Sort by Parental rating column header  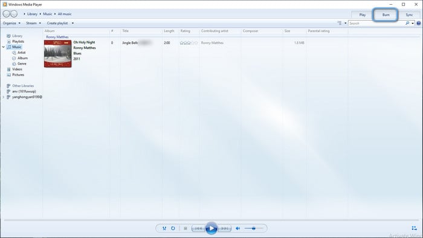coord(318,31)
